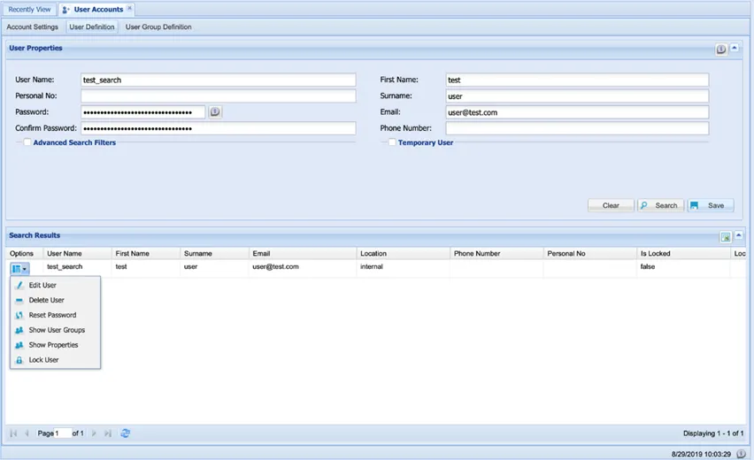Go to last page icon

tap(108, 433)
